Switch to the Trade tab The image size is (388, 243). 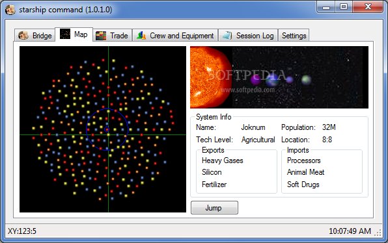(x=112, y=36)
